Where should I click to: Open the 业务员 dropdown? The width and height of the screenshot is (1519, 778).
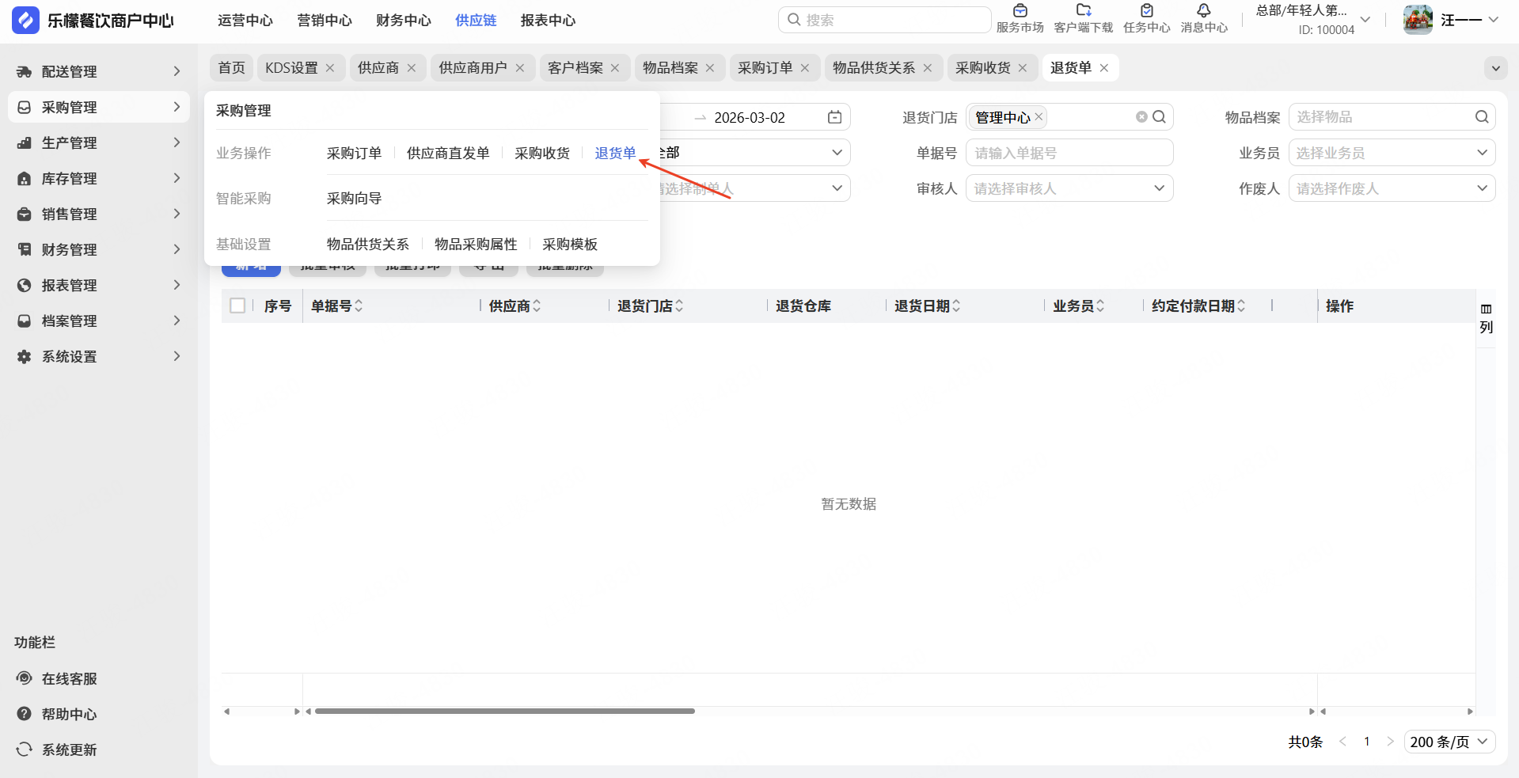(x=1392, y=153)
